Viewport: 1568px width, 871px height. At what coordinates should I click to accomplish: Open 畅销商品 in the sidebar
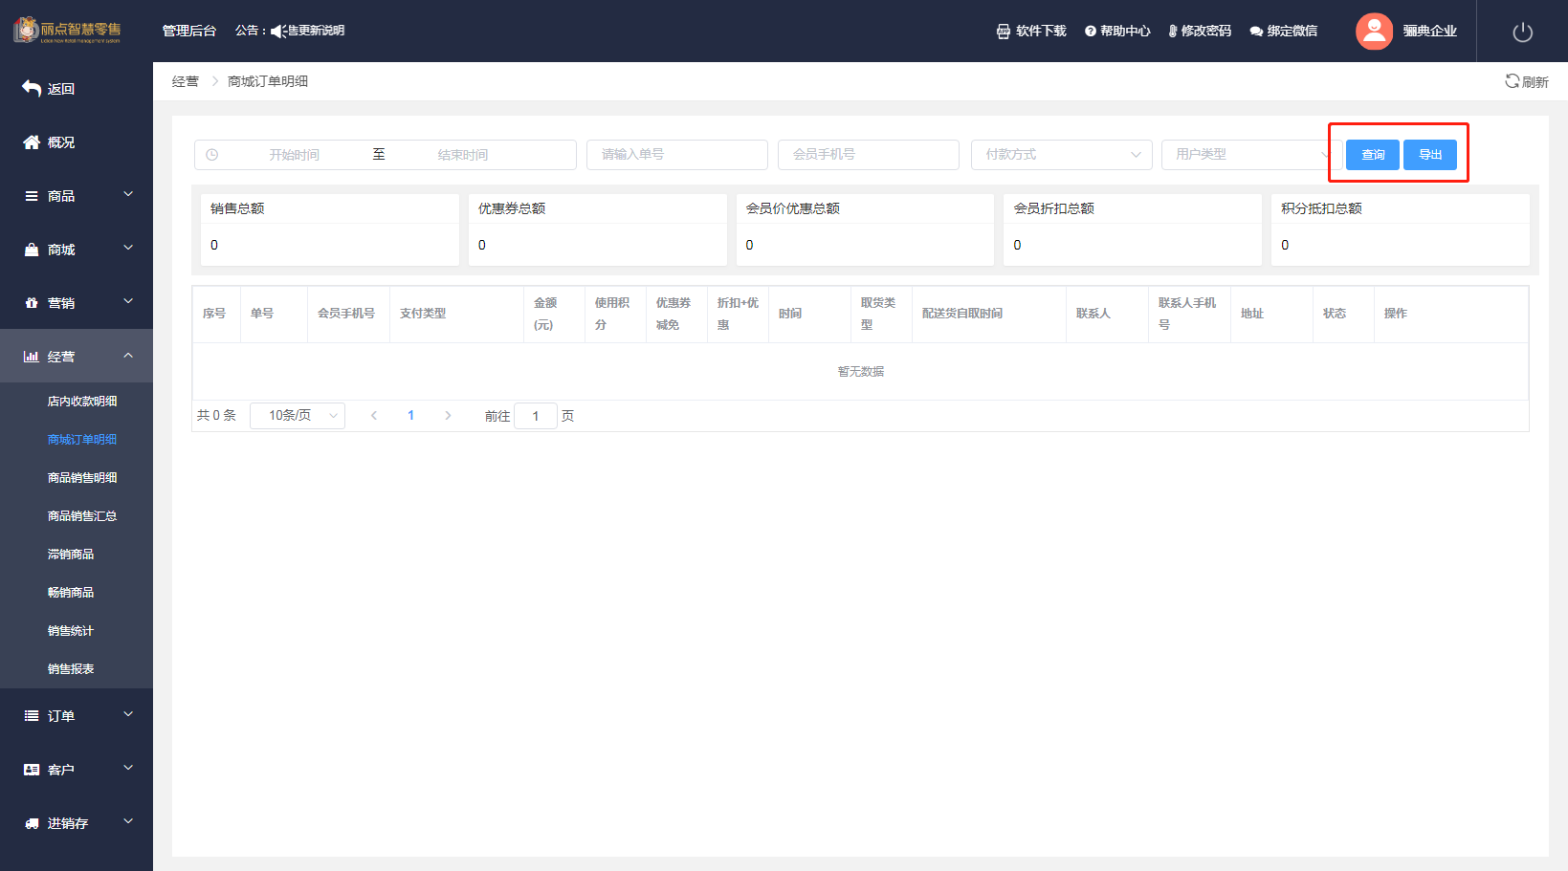tap(71, 593)
